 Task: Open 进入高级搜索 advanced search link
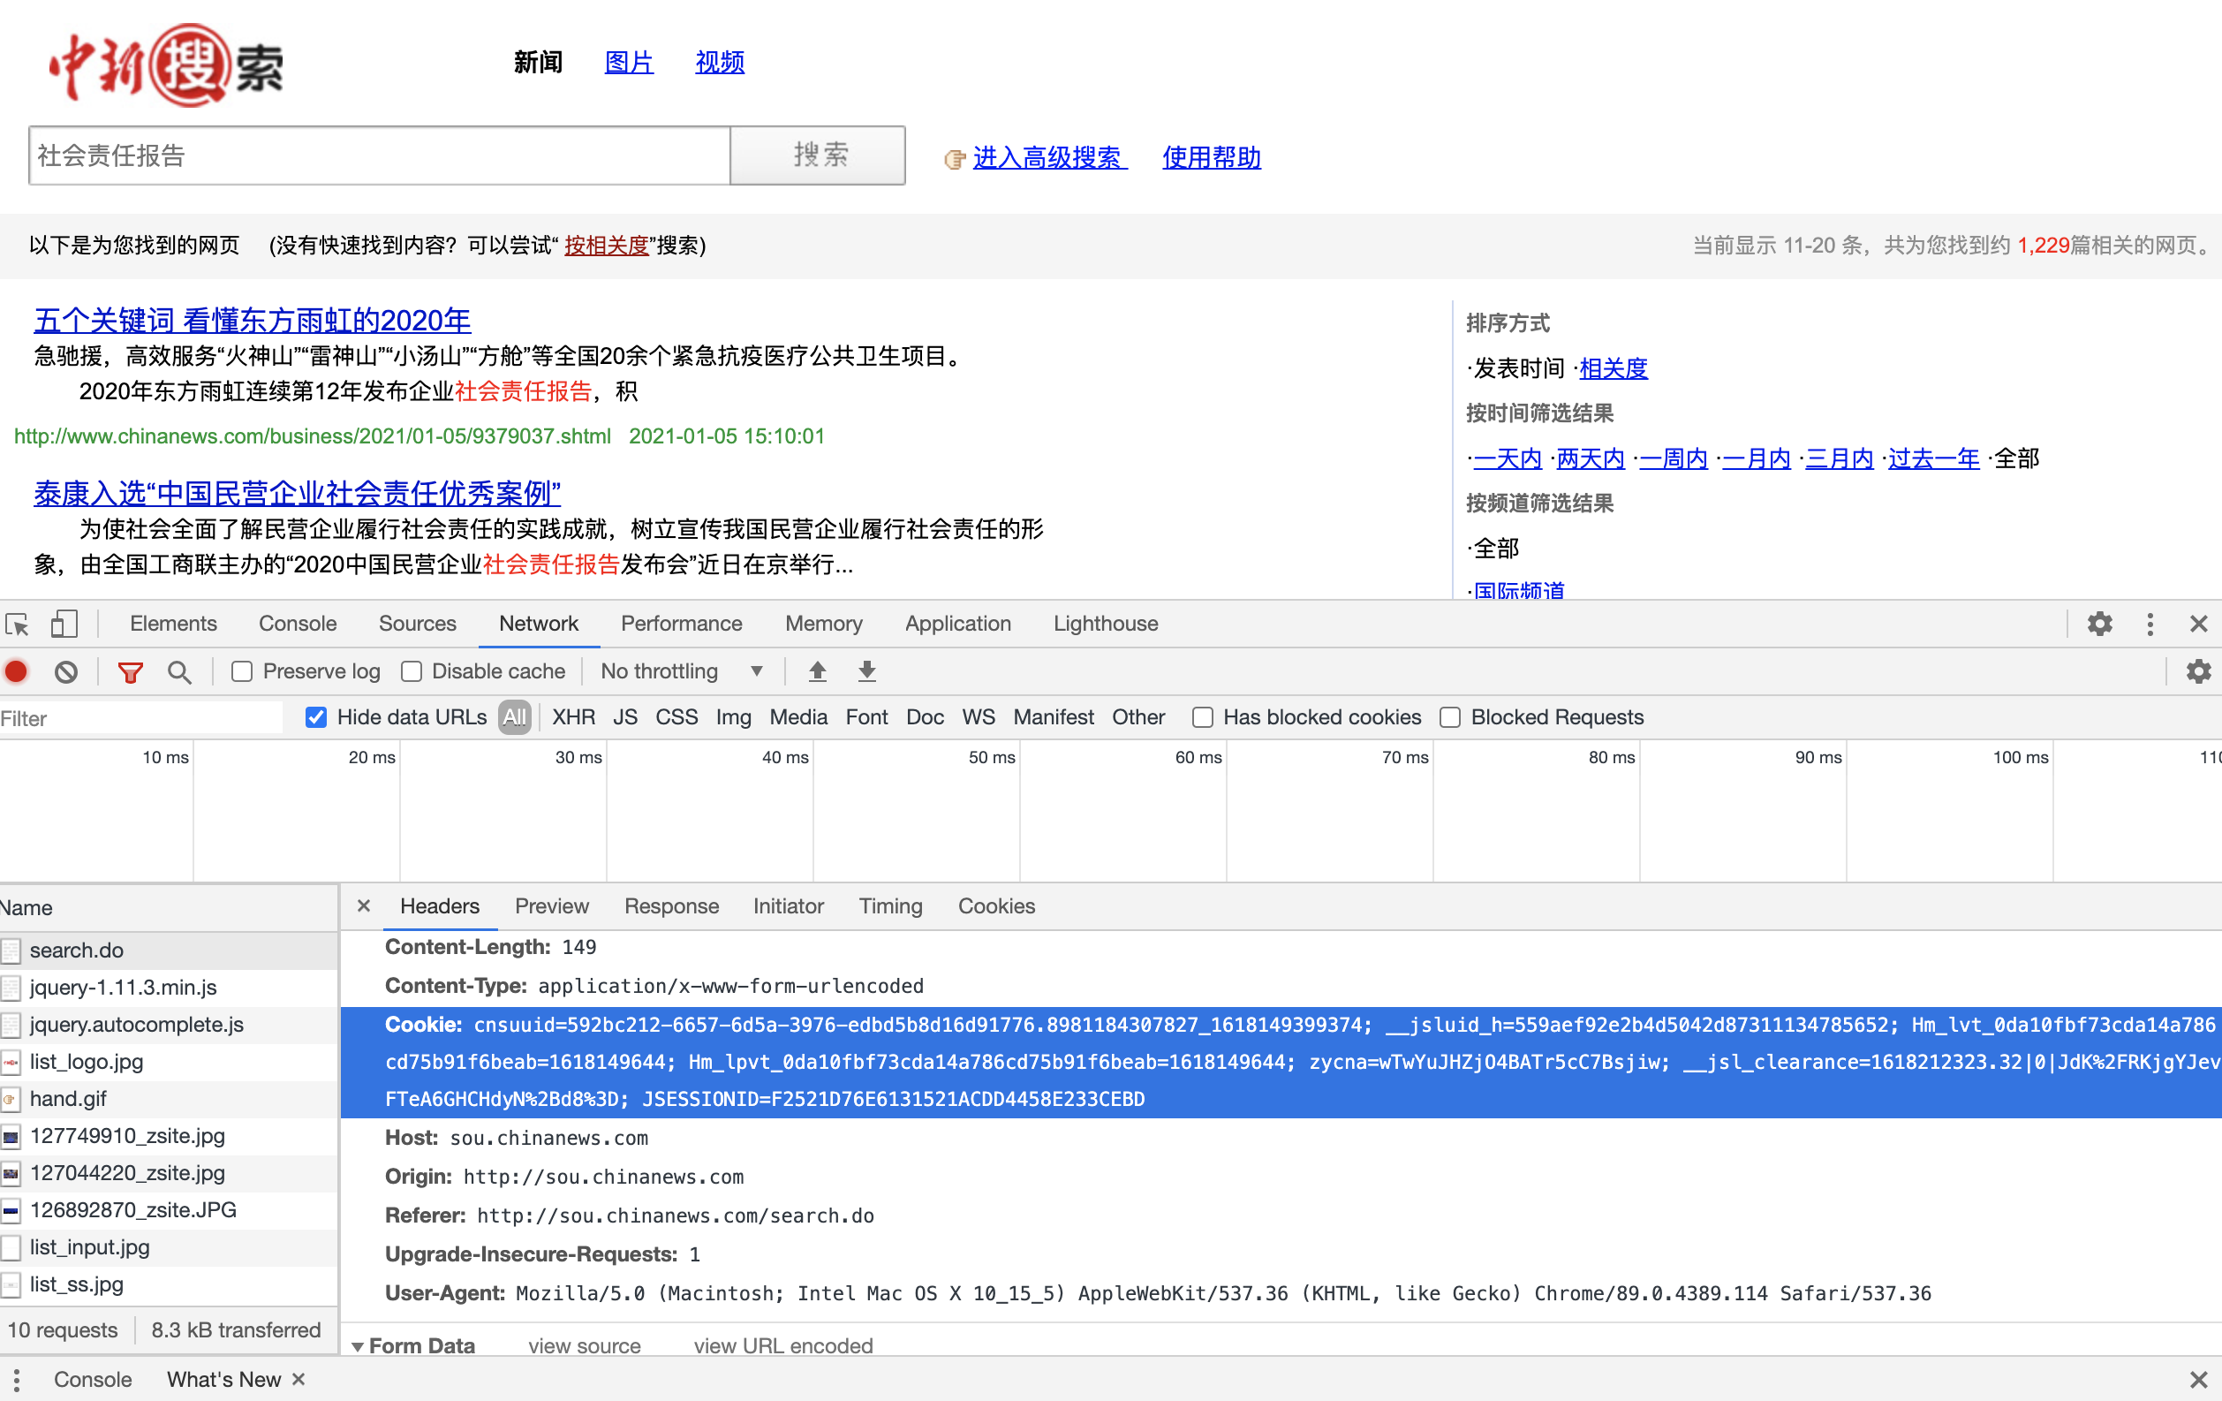1048,158
